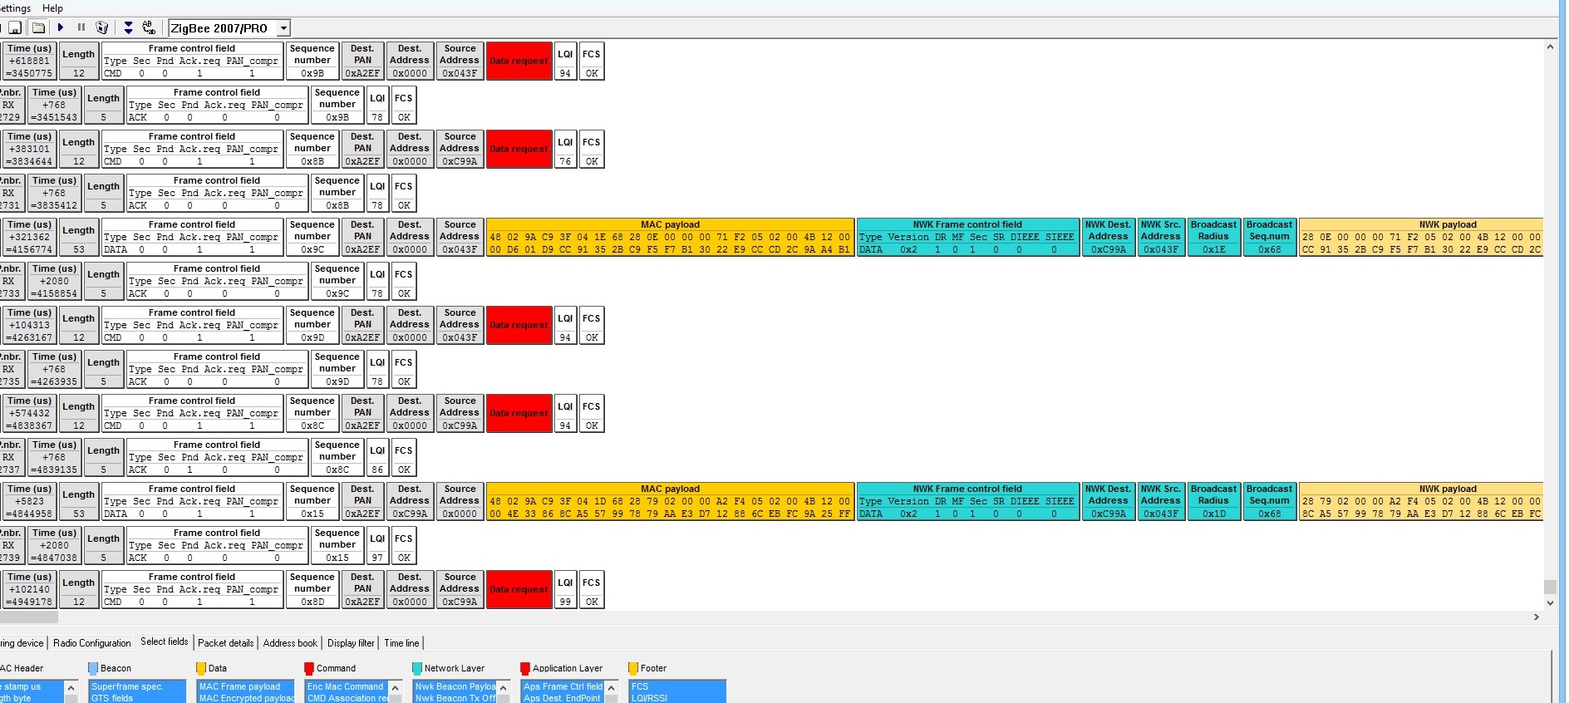
Task: Click the Network Layer cyan color swatch
Action: pos(417,668)
